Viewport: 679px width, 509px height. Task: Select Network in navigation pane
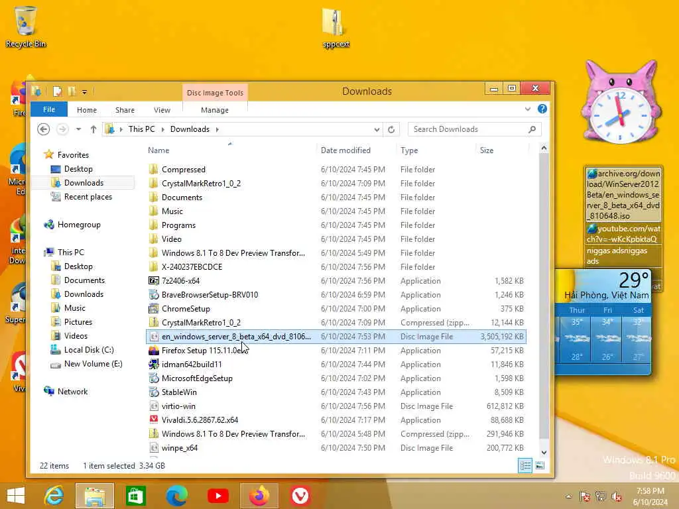click(72, 392)
